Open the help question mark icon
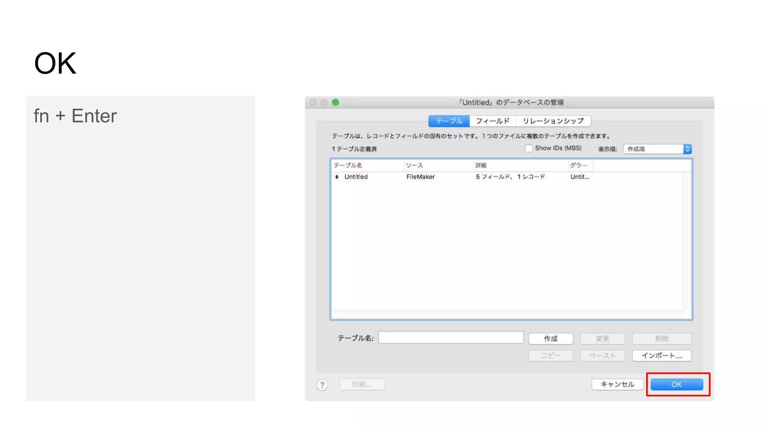Viewport: 763px width, 429px height. 322,385
